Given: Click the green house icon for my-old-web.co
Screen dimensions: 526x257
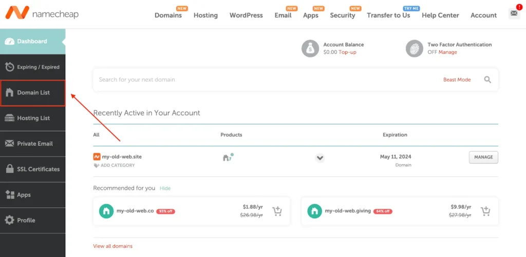Looking at the screenshot, I should point(106,211).
